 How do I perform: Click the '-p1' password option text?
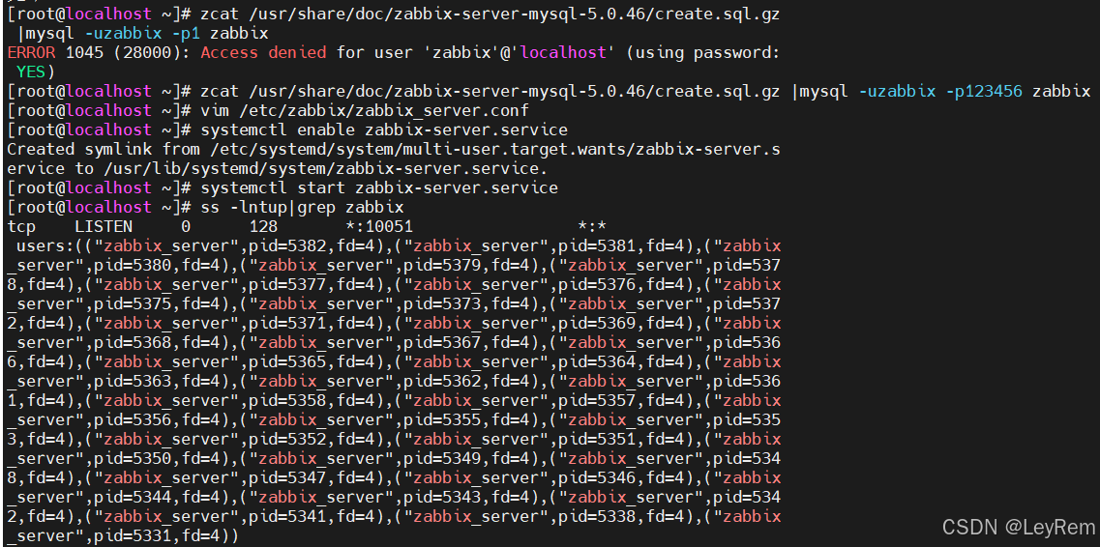[184, 33]
